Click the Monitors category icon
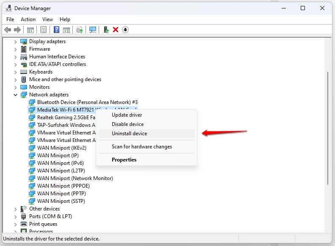This screenshot has width=335, height=246. [x=24, y=87]
